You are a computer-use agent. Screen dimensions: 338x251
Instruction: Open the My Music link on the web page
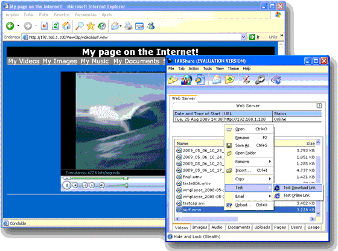coord(95,61)
